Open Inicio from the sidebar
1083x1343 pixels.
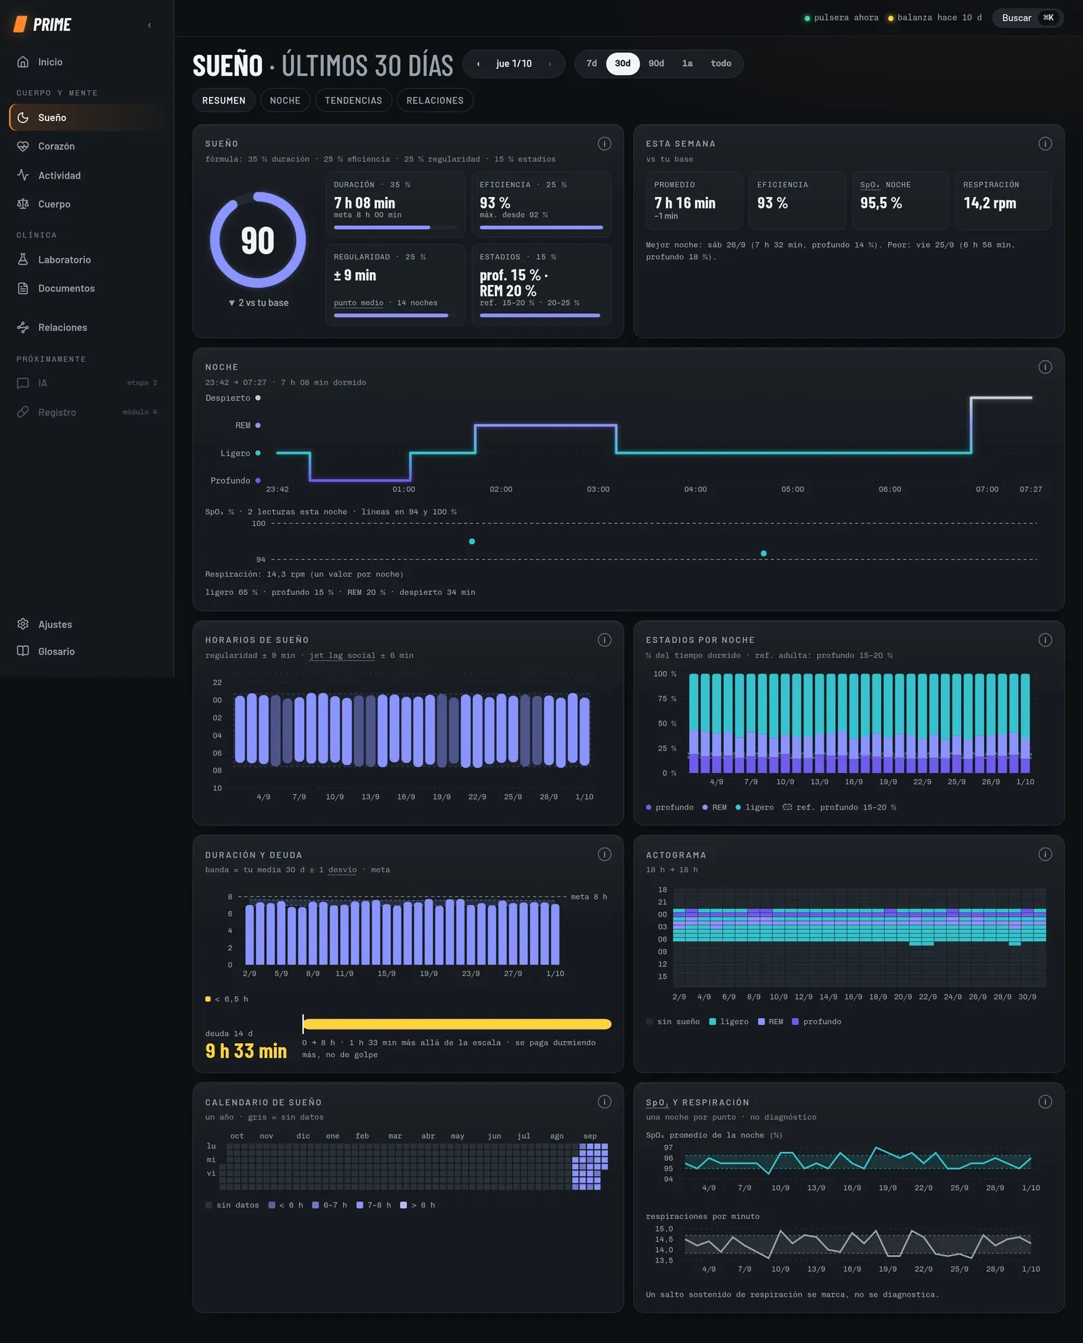pos(87,62)
